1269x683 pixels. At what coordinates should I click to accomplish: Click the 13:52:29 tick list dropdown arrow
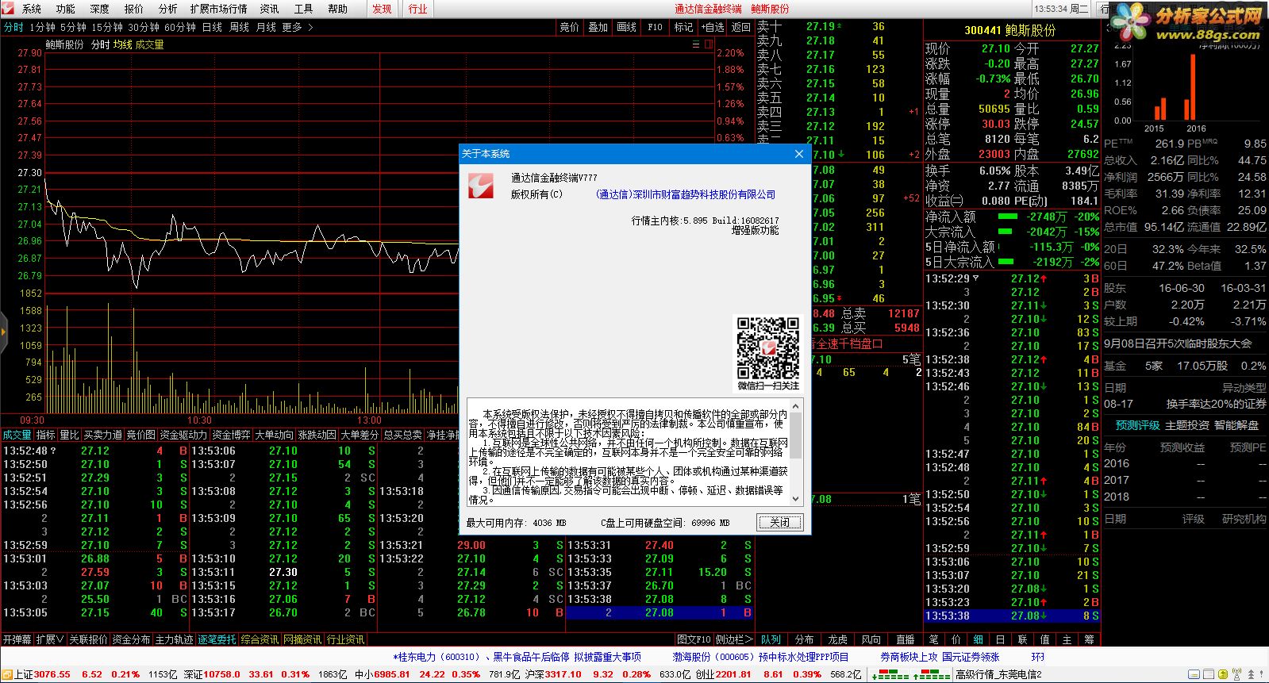coord(975,278)
